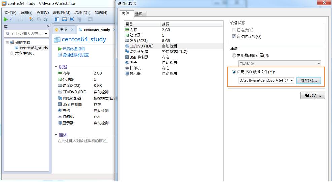Screen dimensions: 332x182
Task: Close the 库 library panel
Action: pos(48,26)
